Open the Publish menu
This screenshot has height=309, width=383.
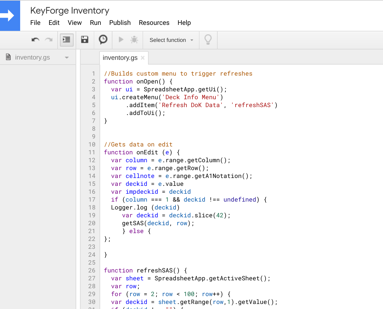coord(120,23)
